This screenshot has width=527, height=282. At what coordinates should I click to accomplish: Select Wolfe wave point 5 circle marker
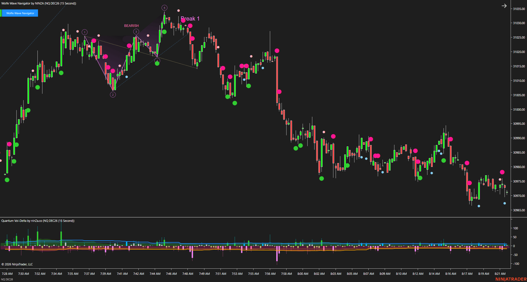164,8
